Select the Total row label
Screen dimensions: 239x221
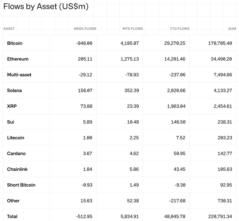coord(12,216)
